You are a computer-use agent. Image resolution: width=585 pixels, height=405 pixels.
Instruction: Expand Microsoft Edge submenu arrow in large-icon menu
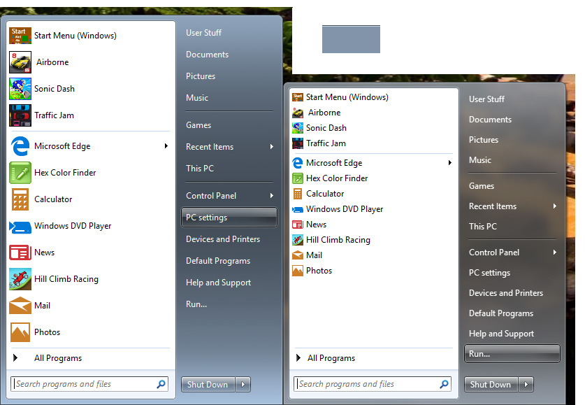pyautogui.click(x=166, y=146)
